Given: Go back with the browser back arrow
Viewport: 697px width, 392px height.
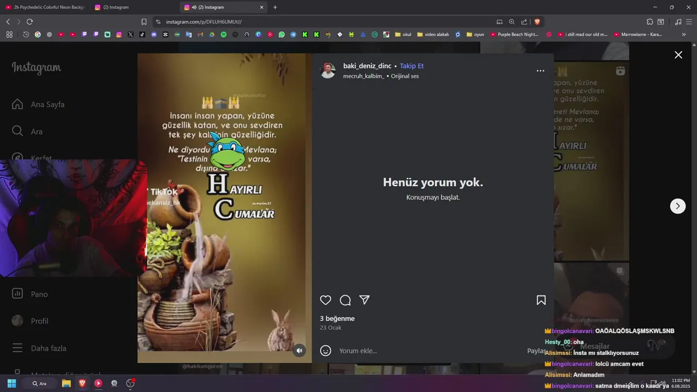Looking at the screenshot, I should [8, 22].
